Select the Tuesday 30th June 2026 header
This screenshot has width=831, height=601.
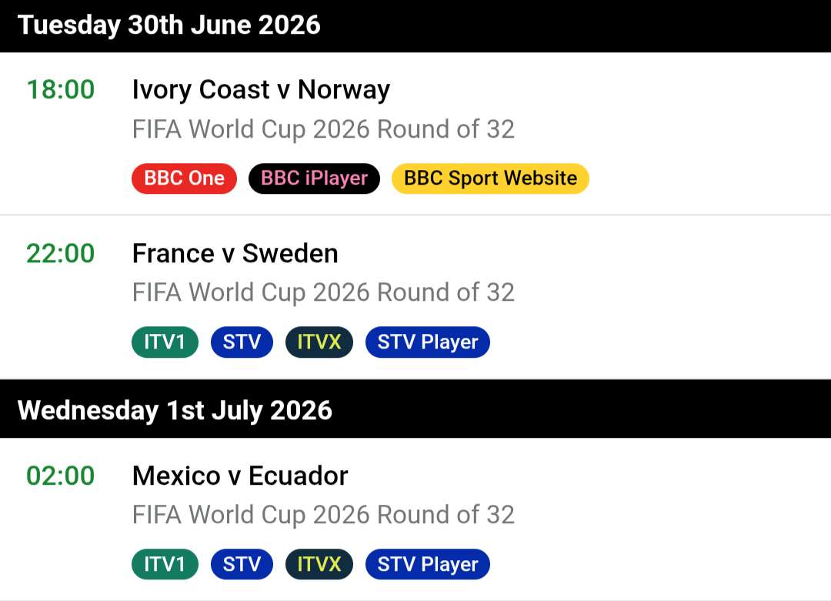point(415,26)
